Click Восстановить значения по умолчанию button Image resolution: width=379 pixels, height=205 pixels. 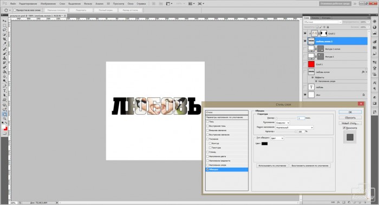310,166
